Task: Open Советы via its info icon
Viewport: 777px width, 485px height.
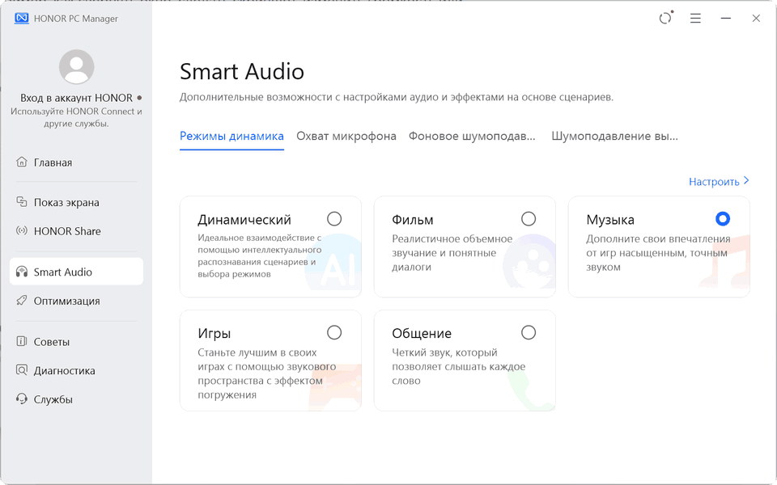Action: coord(21,341)
